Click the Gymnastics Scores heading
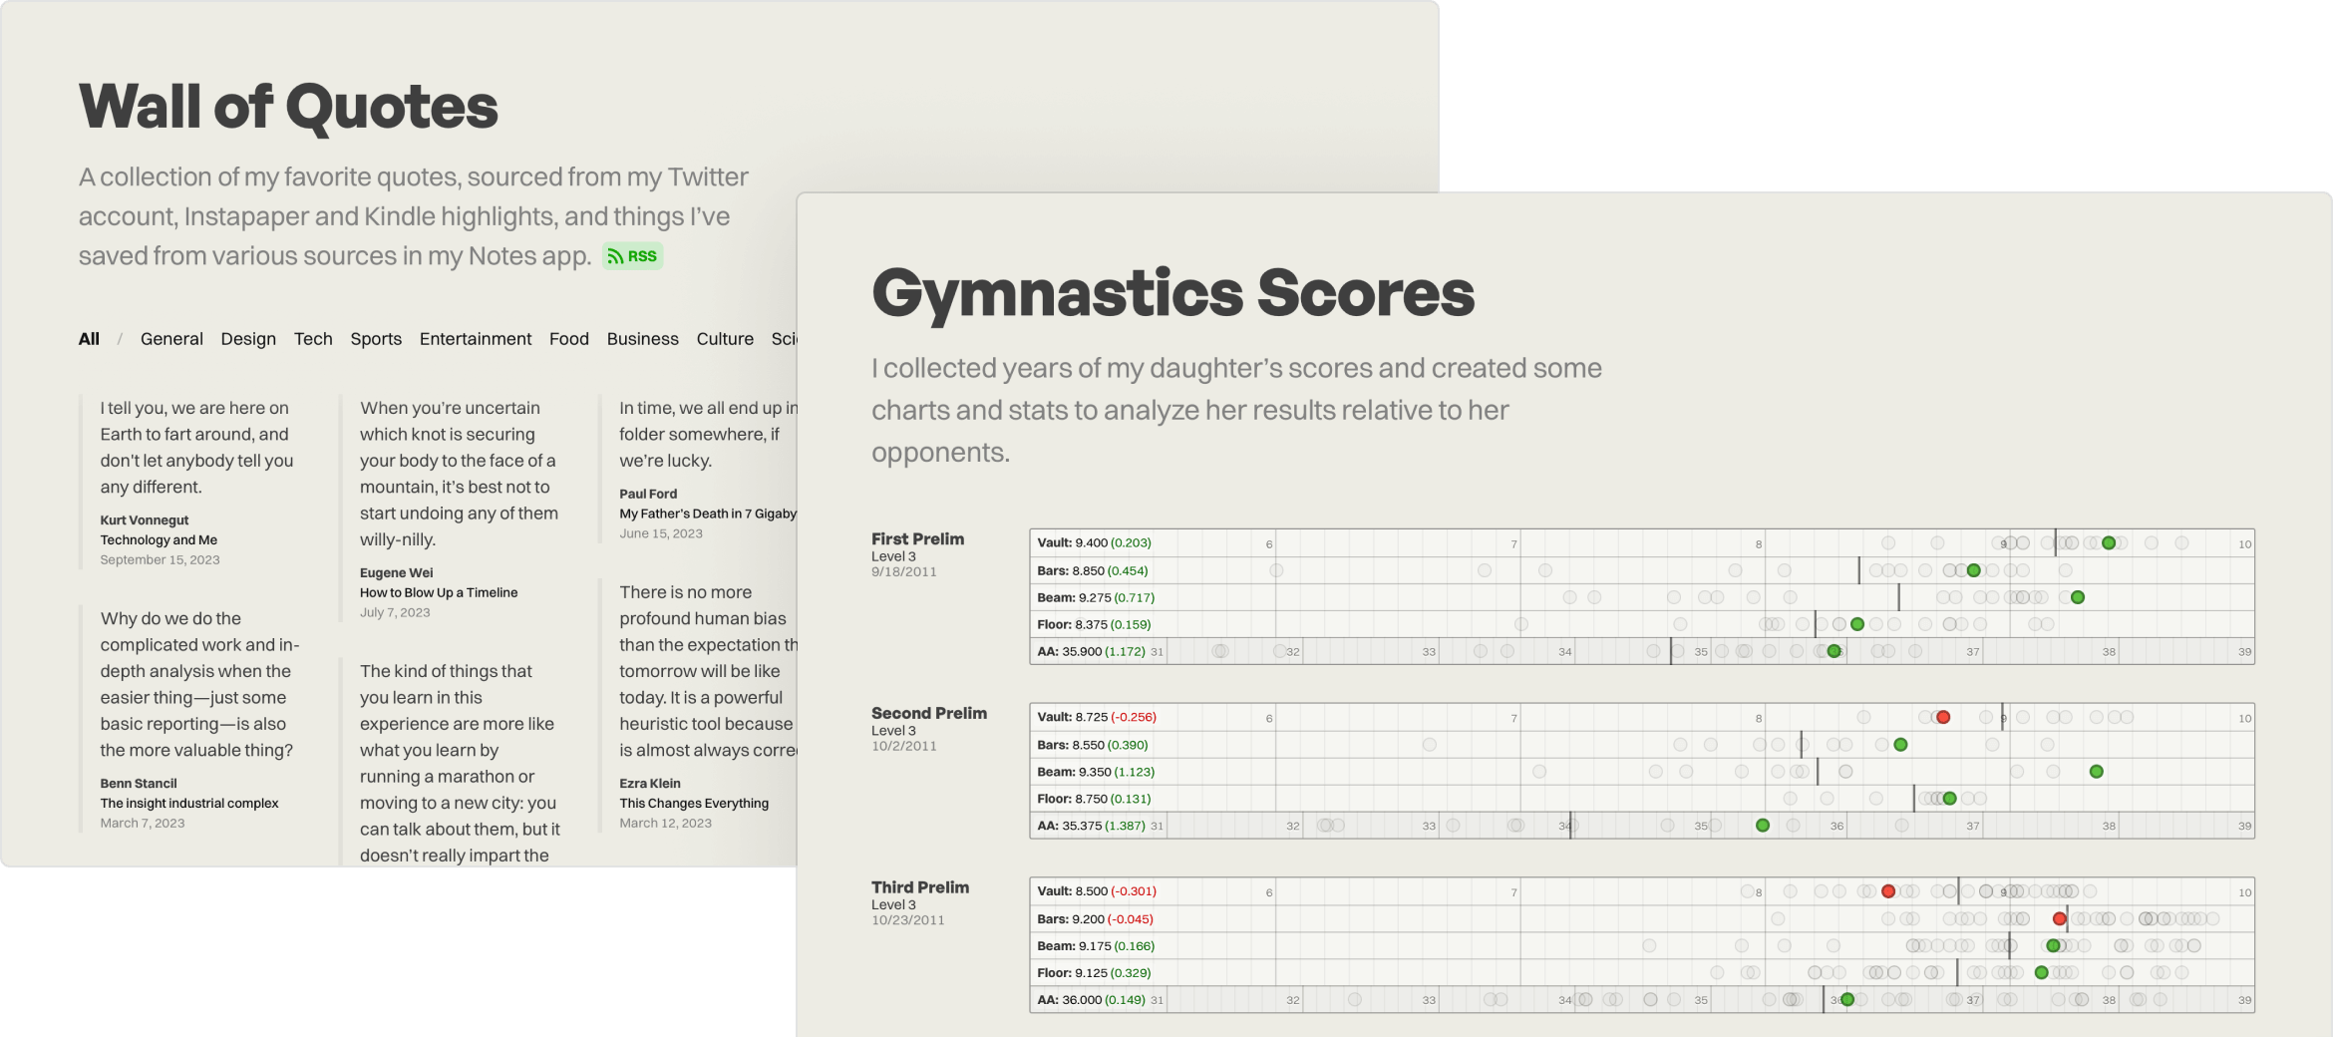 tap(1172, 293)
